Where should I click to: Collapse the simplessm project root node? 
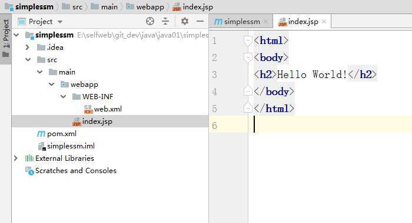click(x=16, y=35)
